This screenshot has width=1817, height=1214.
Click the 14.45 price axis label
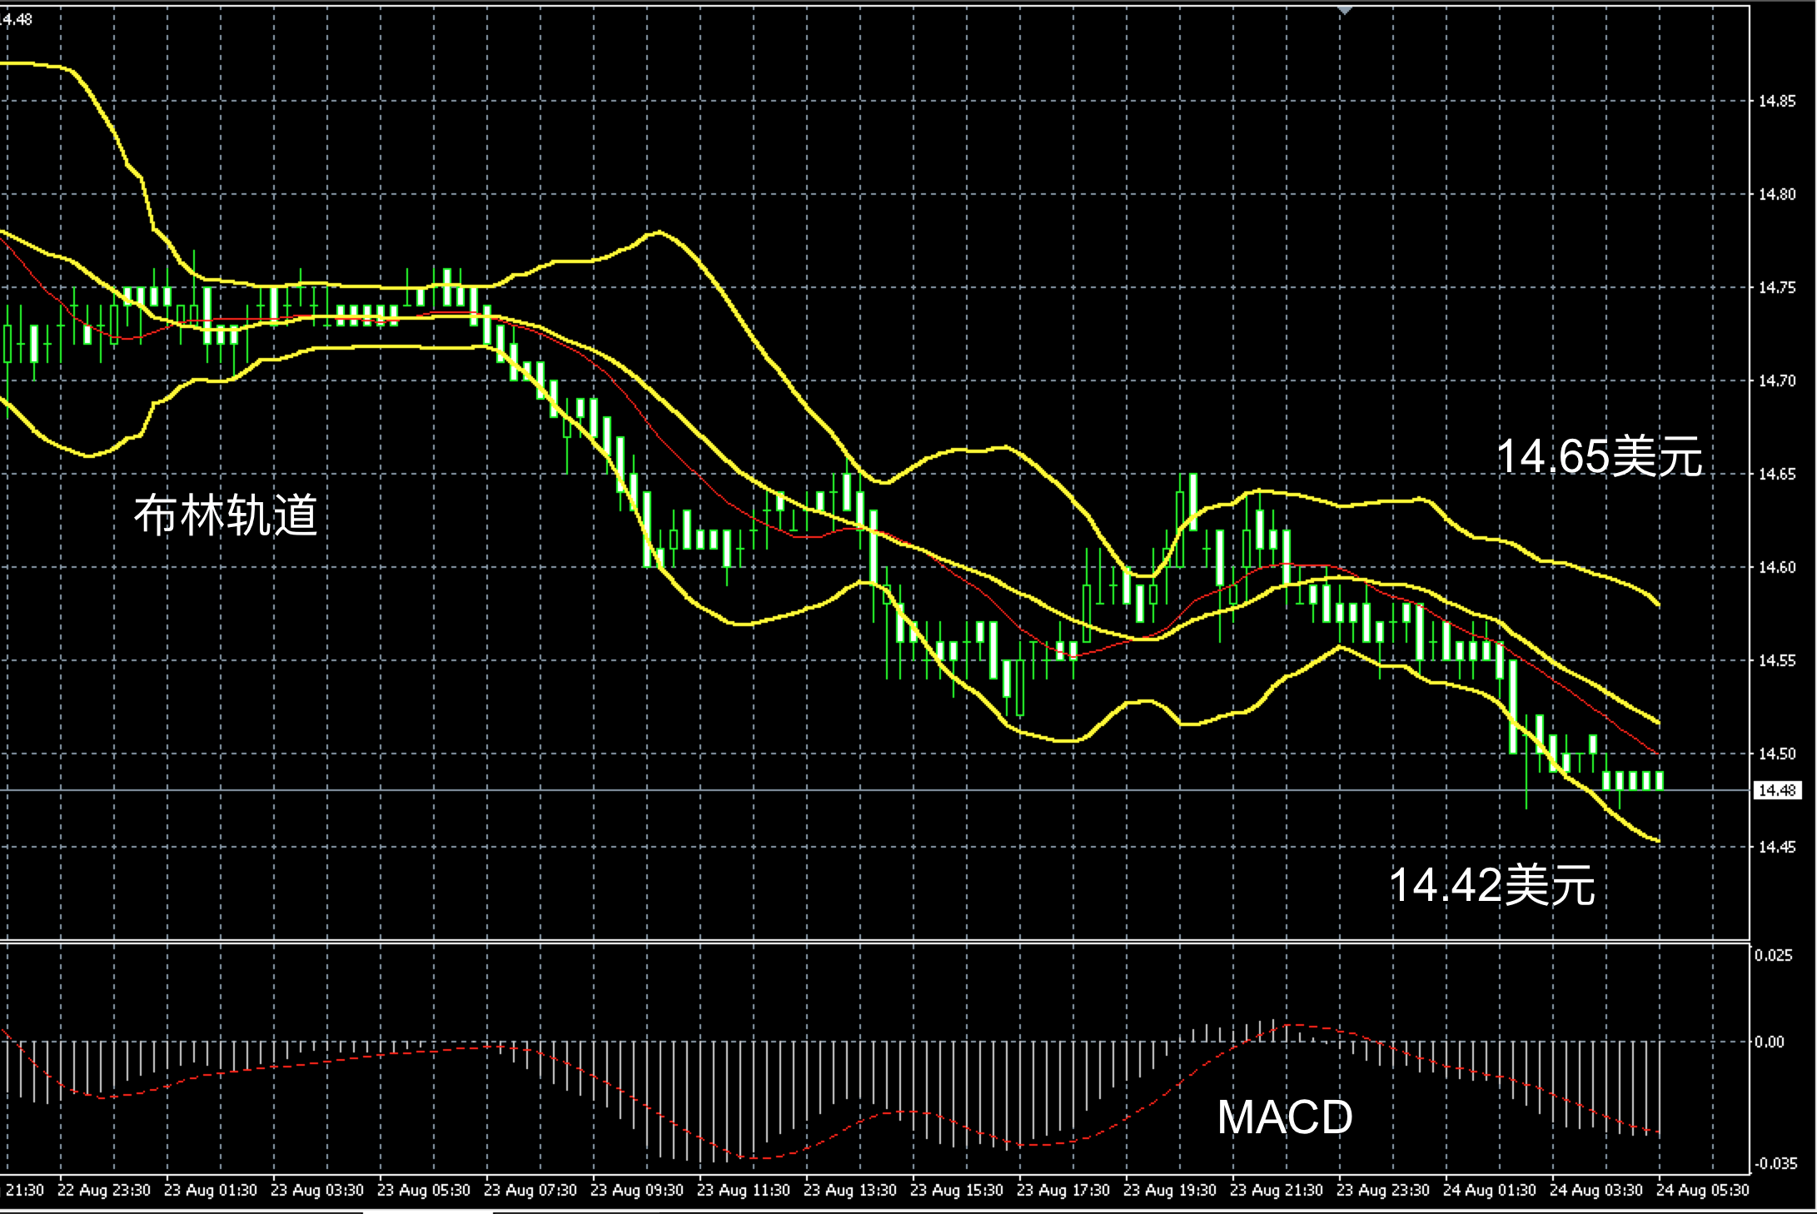(x=1776, y=848)
